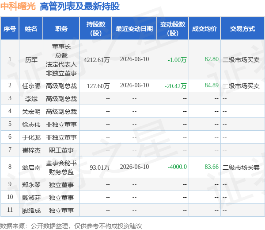265x230 pixels.
Task: Click 殷绪成's 独立董事 position
Action: click(x=61, y=211)
